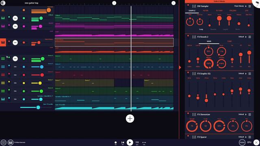Click the DW Sampler drag handle bars icon
This screenshot has width=260, height=146.
tap(194, 6)
